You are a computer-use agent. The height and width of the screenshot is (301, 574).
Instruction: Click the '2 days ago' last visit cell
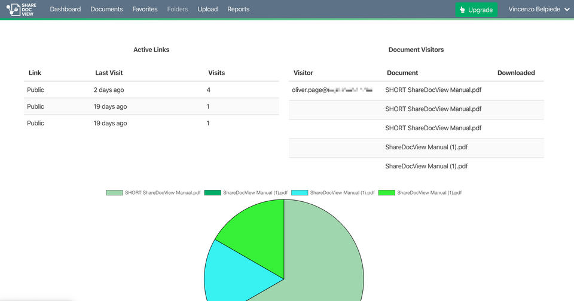coord(109,90)
